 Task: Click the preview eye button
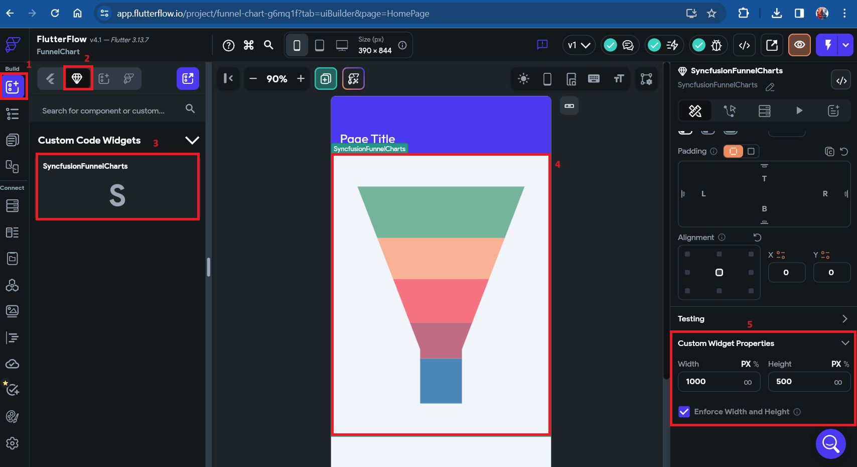click(800, 45)
